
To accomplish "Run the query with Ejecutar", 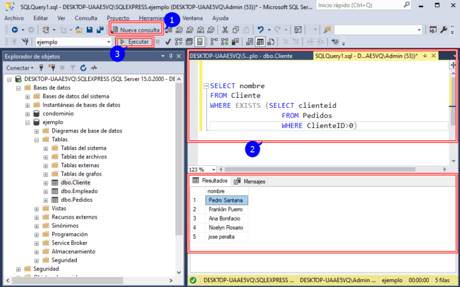I will click(134, 42).
